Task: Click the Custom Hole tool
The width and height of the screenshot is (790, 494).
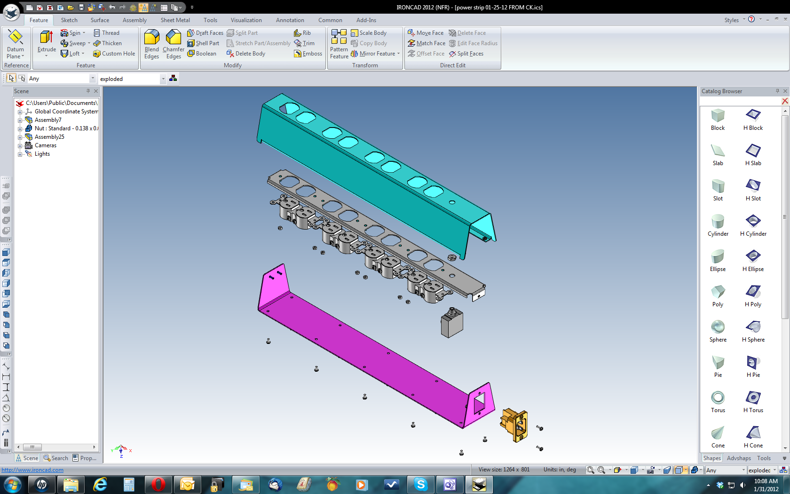Action: click(x=114, y=54)
